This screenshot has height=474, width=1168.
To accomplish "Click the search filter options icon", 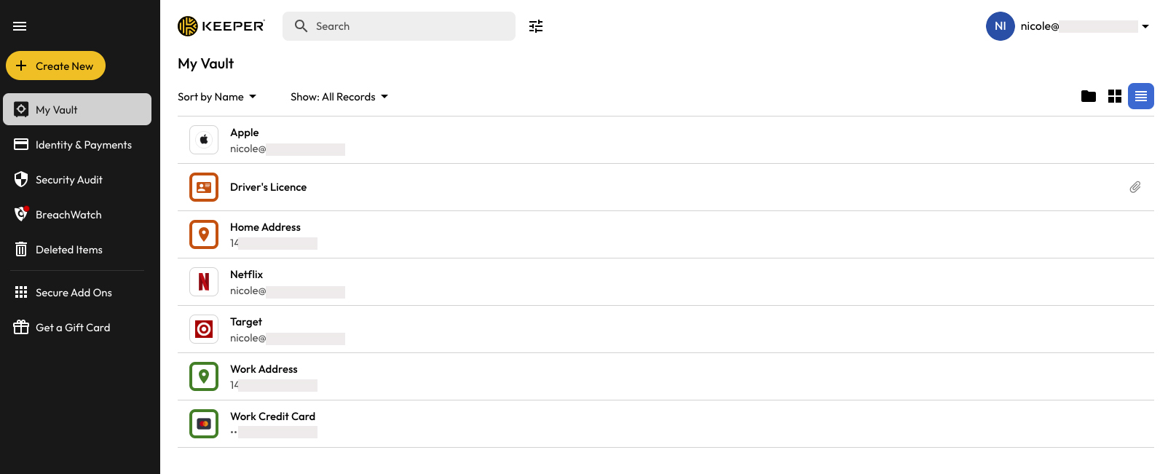I will point(536,26).
